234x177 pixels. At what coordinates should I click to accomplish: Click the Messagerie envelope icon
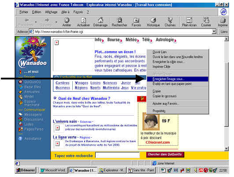(x=20, y=114)
